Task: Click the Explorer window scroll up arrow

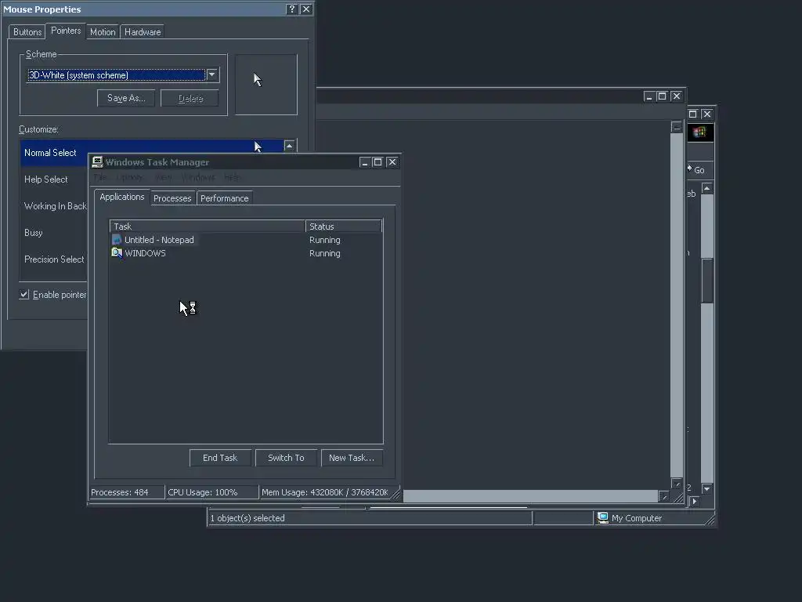Action: [x=707, y=188]
